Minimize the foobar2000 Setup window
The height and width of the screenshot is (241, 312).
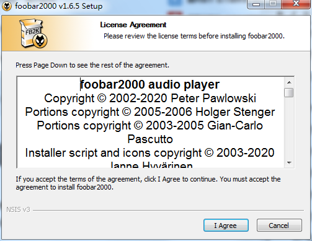pyautogui.click(x=256, y=4)
